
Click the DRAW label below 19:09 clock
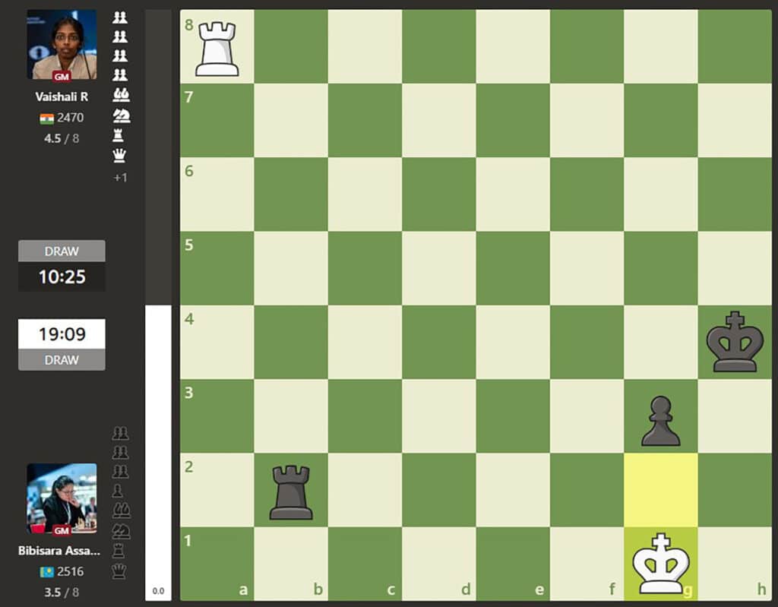click(x=62, y=360)
